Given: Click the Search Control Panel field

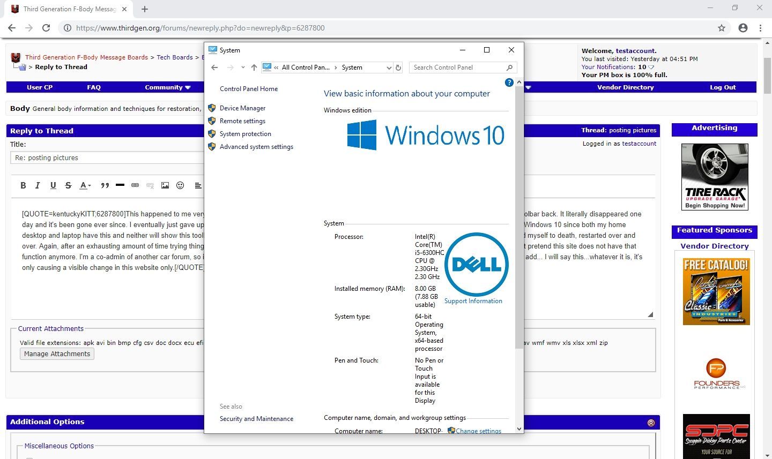Looking at the screenshot, I should click(x=457, y=67).
